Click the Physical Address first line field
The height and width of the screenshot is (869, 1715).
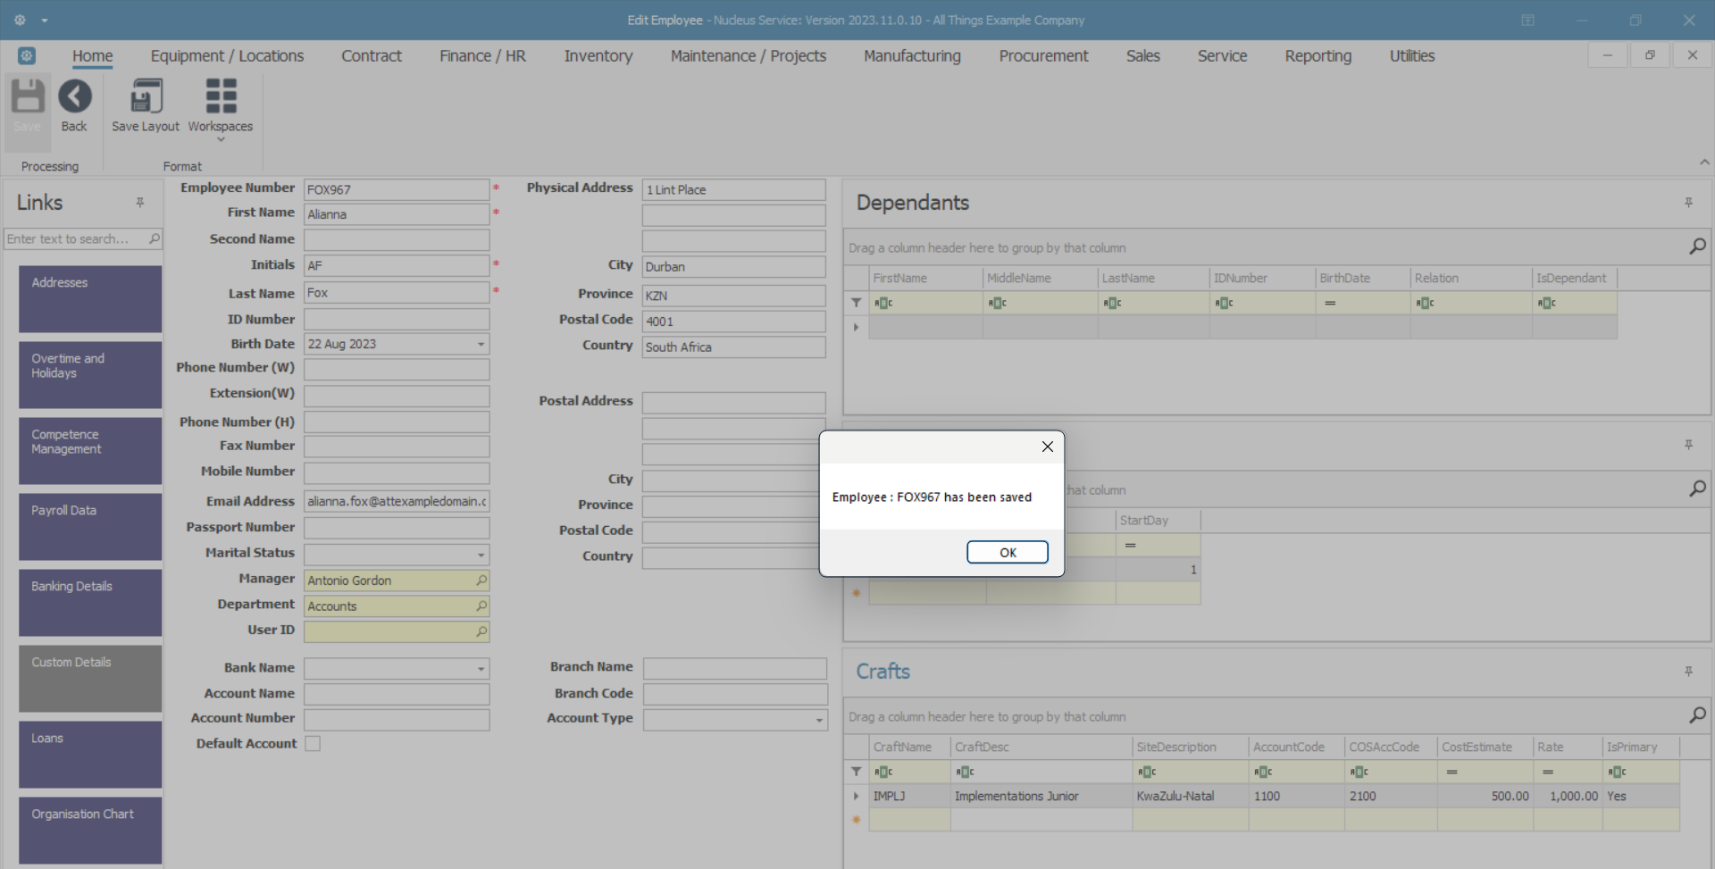[733, 189]
